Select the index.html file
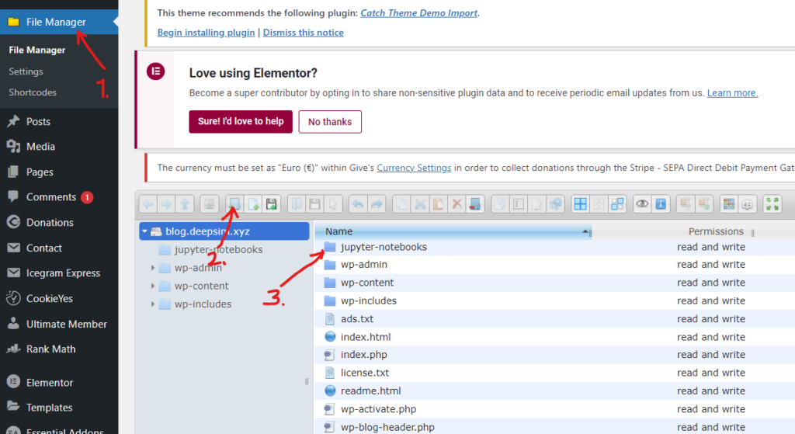Screen dimensions: 795x434 (554, 337)
